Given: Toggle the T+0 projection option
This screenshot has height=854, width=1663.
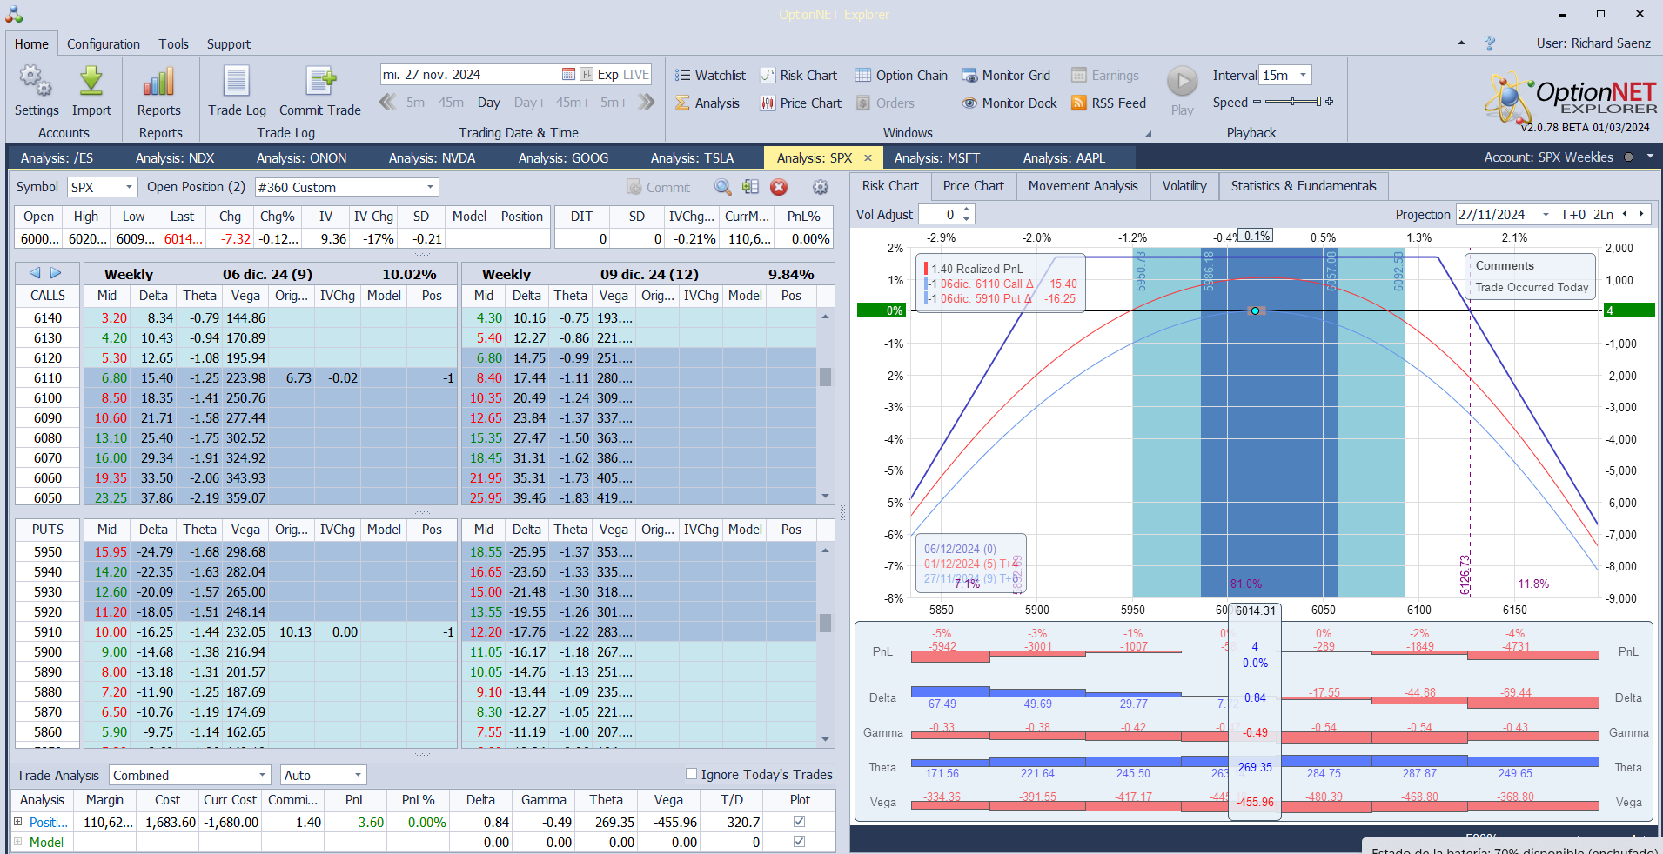Looking at the screenshot, I should pos(1573,215).
